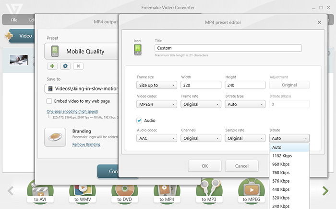Select 1152 Kbps bitrate option
336x209 pixels.
click(289, 155)
